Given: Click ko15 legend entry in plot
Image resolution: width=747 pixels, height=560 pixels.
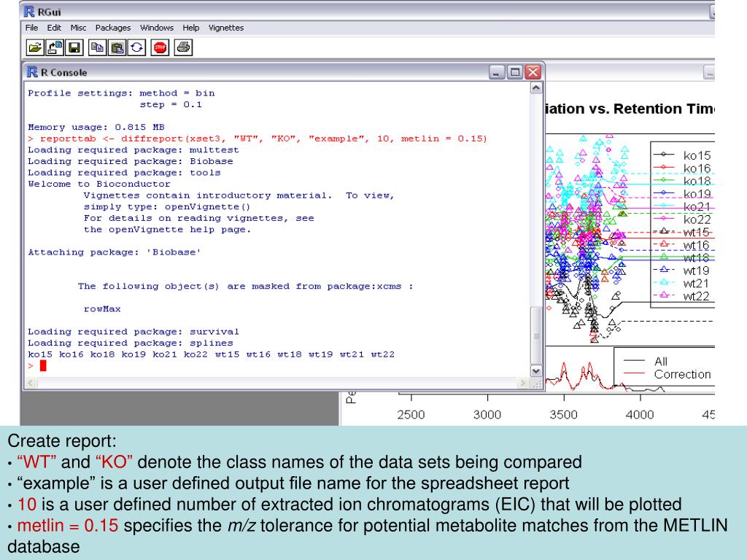Looking at the screenshot, I should (x=682, y=155).
